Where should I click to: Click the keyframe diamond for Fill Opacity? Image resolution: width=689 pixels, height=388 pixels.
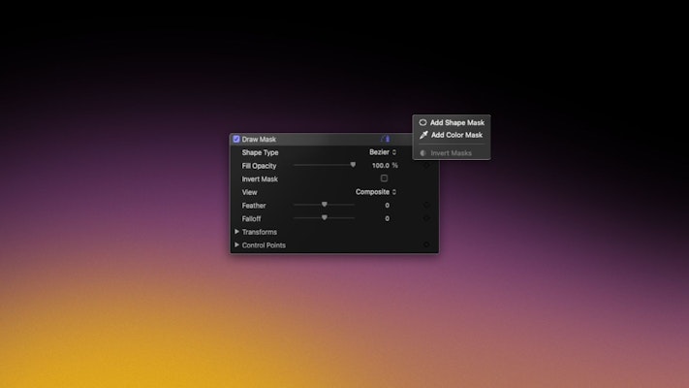tap(426, 166)
